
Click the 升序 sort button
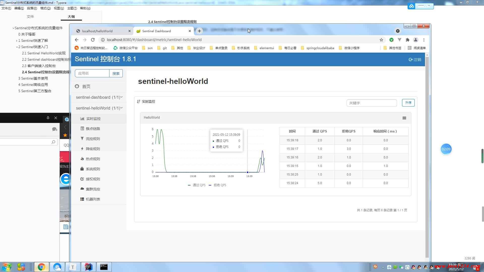[x=408, y=103]
